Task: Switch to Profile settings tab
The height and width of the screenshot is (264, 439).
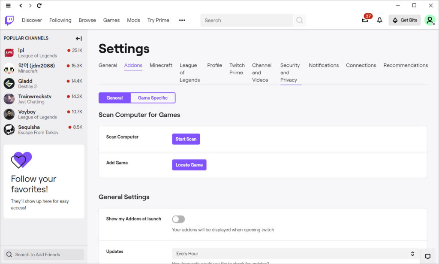Action: (214, 65)
